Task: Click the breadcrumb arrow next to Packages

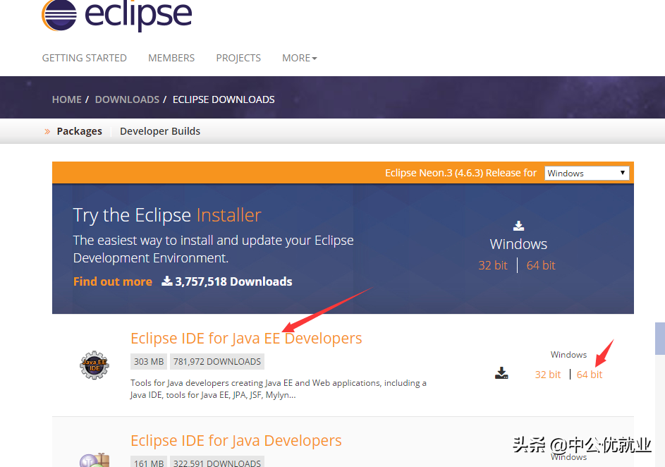Action: point(47,131)
